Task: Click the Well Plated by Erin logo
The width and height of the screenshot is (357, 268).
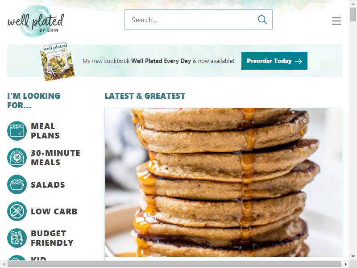Action: pyautogui.click(x=36, y=21)
